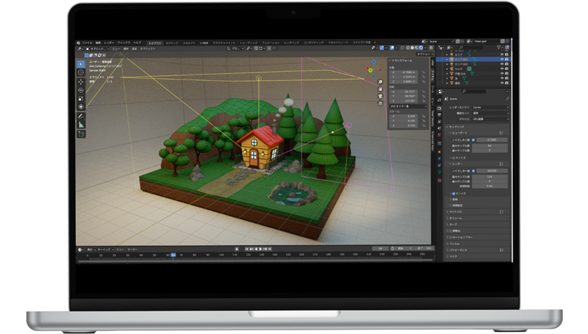The height and width of the screenshot is (334, 588).
Task: Pick the 3D Cursor tool
Action: coord(81,72)
